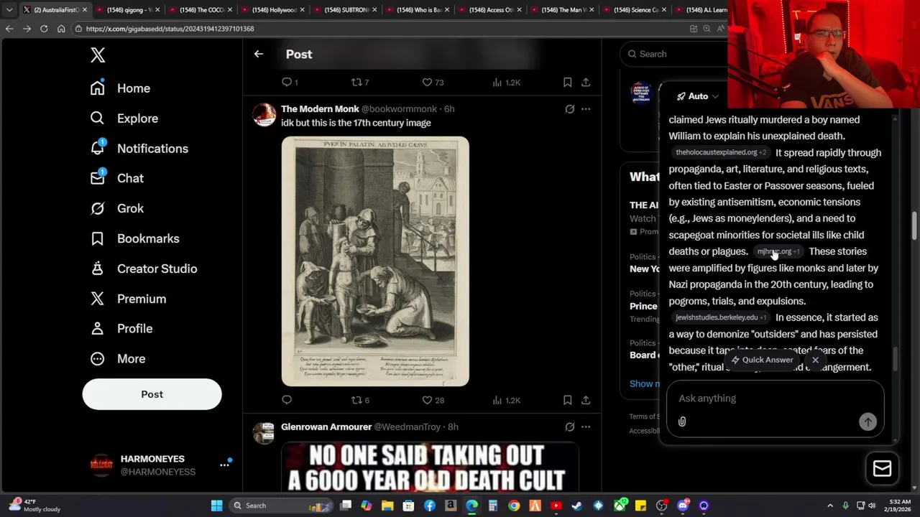Like The Modern Monk's post (28 likes)
The image size is (920, 517).
(x=433, y=400)
